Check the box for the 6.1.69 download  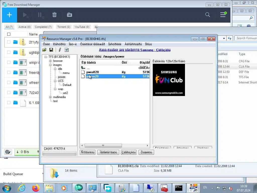click(9, 103)
